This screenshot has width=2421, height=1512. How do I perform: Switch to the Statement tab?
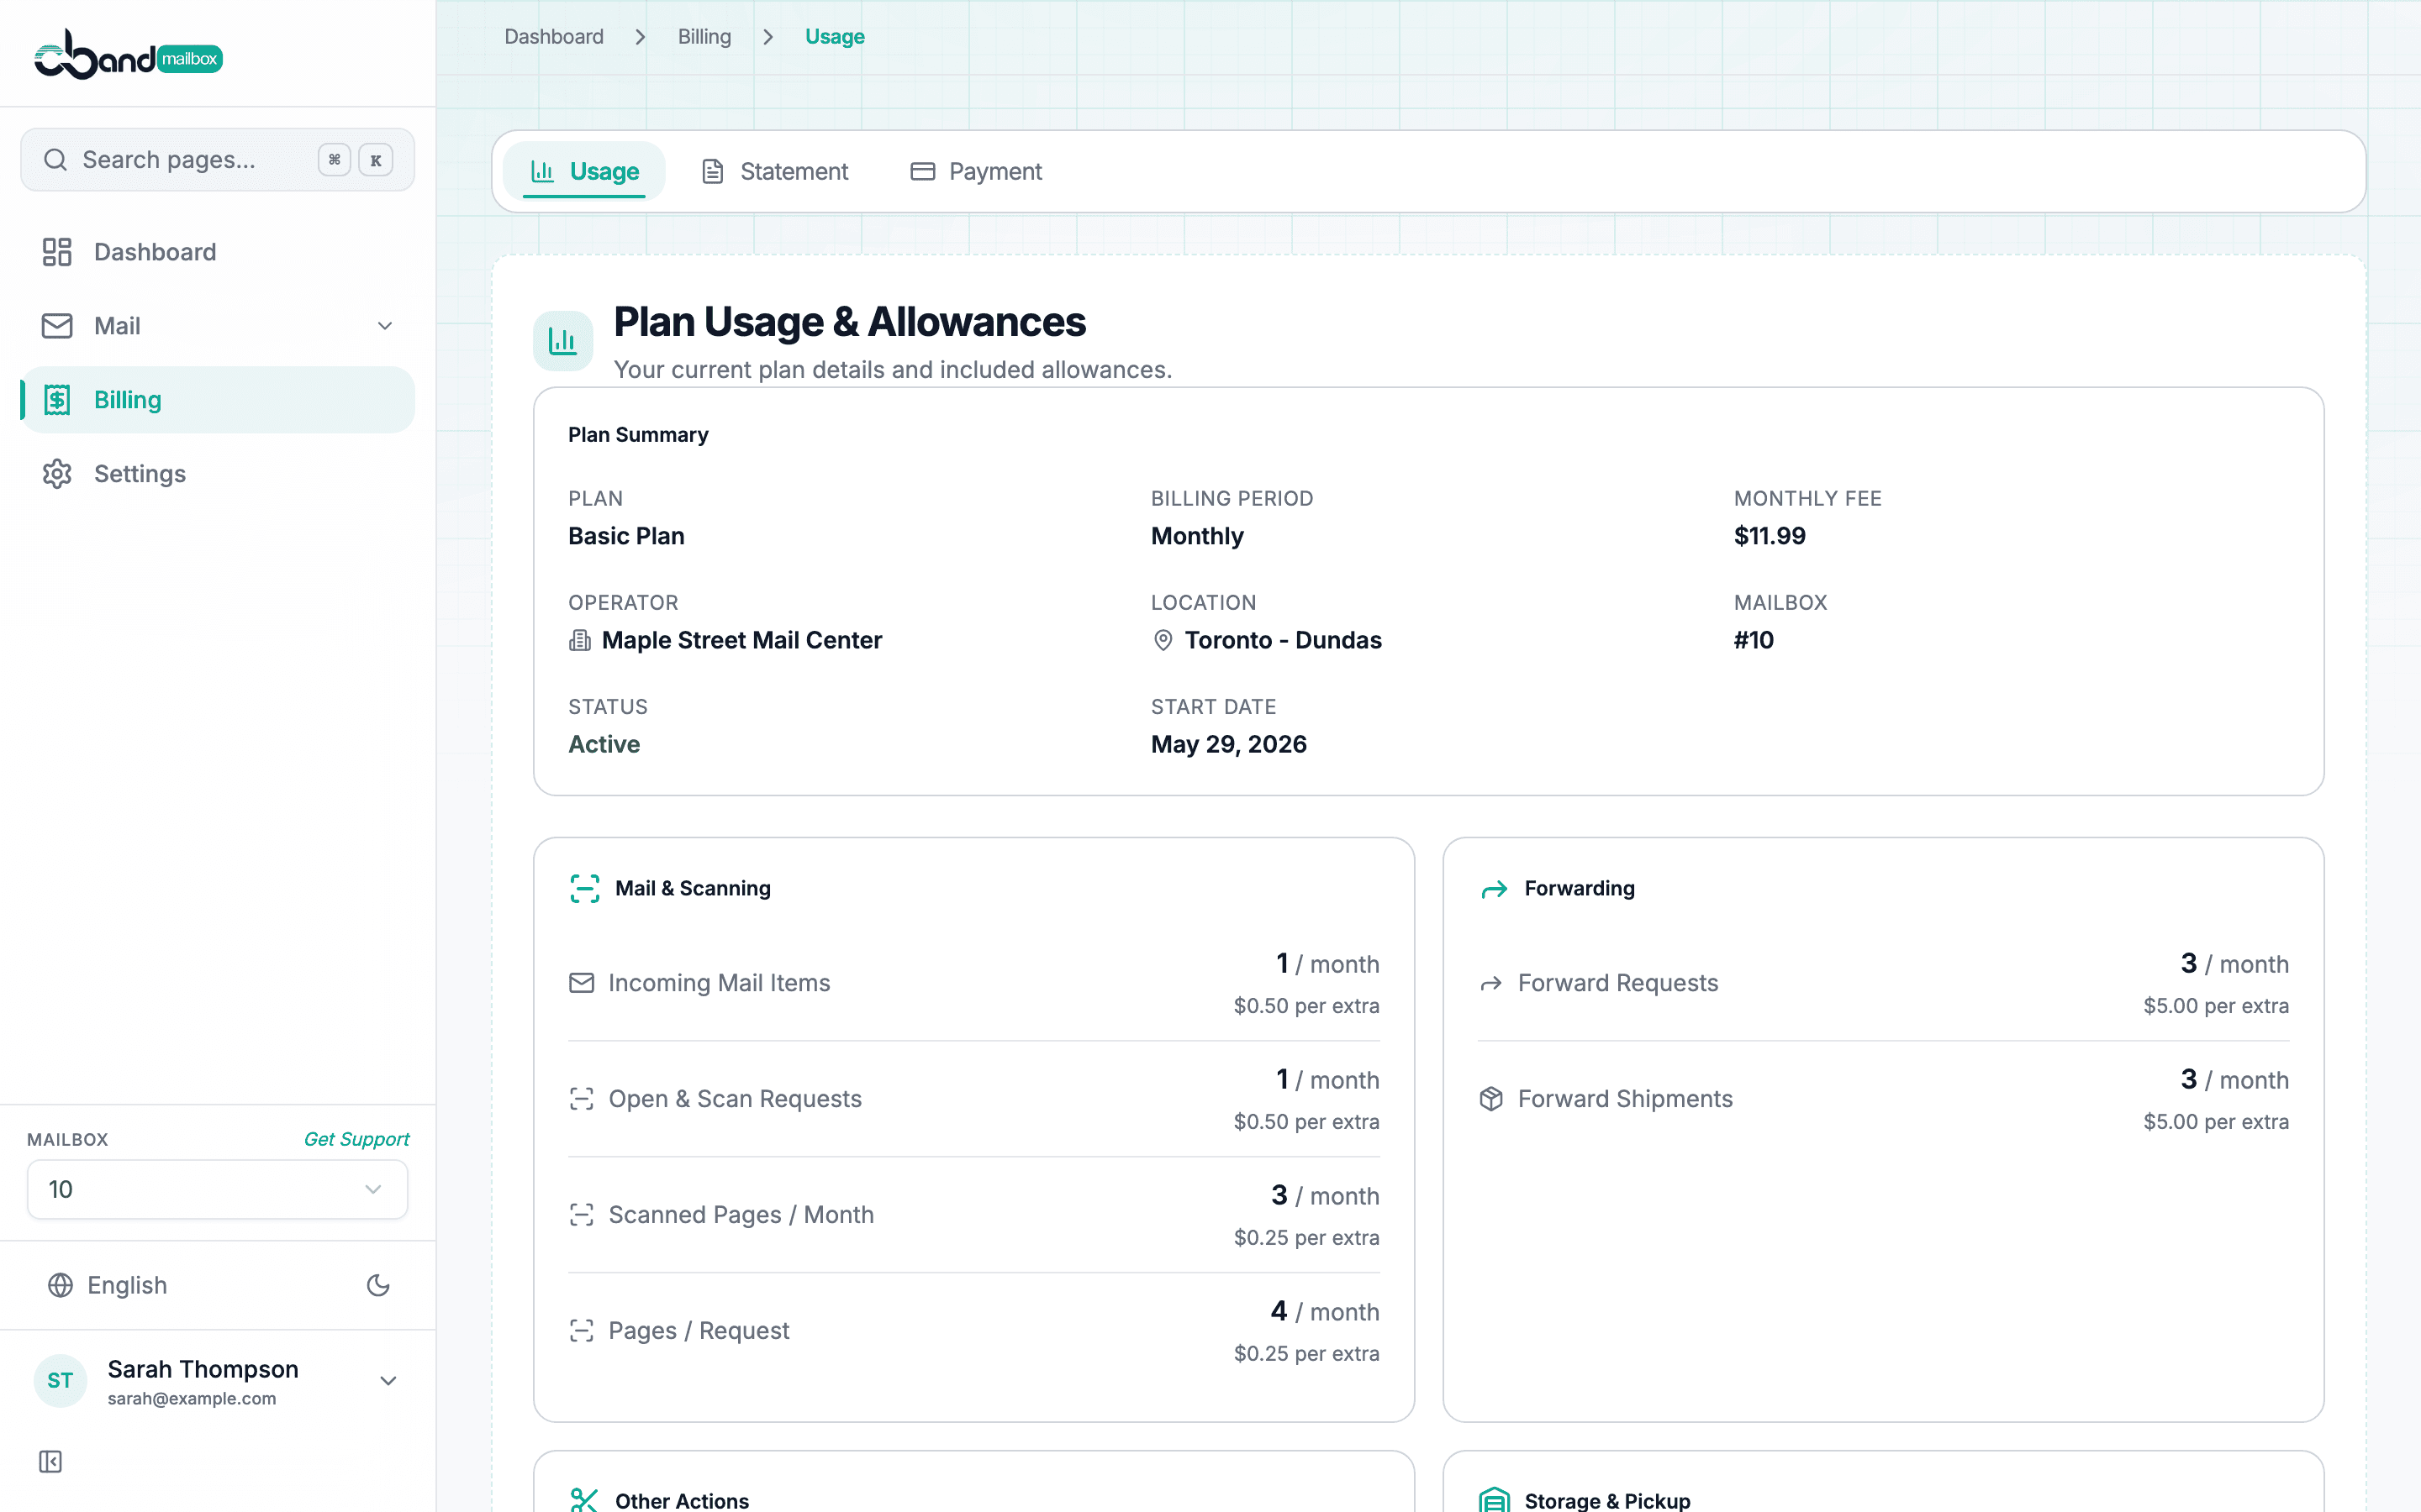[x=775, y=171]
